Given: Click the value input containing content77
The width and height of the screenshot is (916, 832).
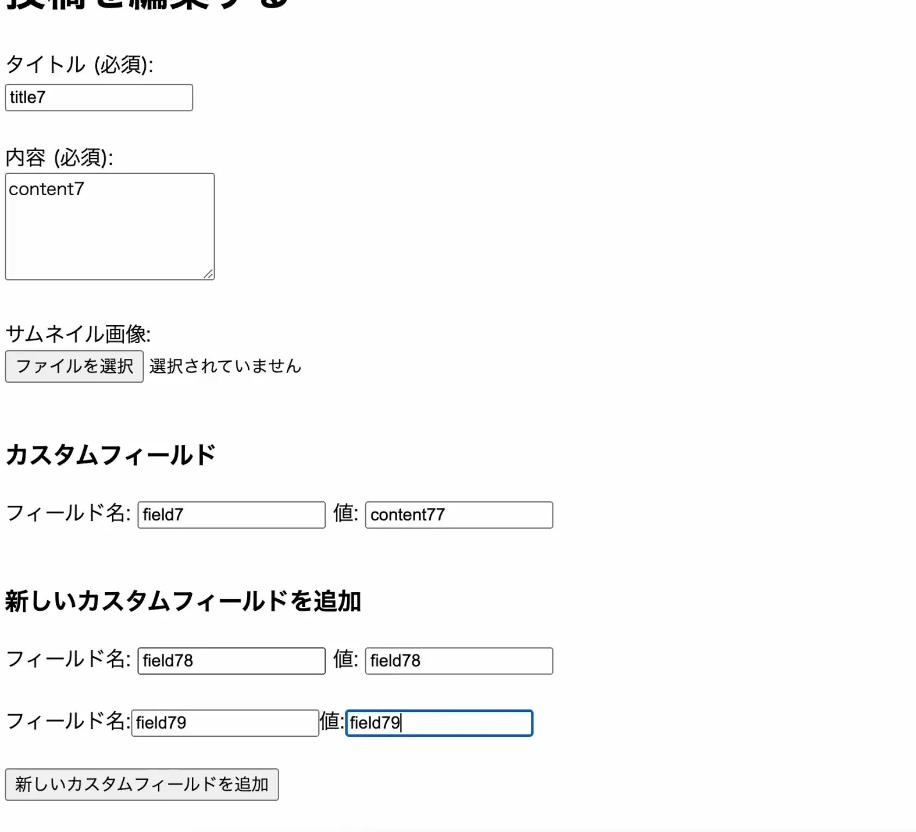Looking at the screenshot, I should [x=459, y=515].
